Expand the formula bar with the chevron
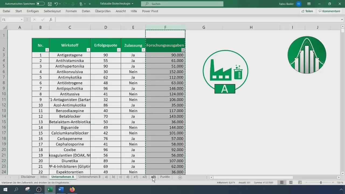This screenshot has width=345, height=194. (x=342, y=20)
